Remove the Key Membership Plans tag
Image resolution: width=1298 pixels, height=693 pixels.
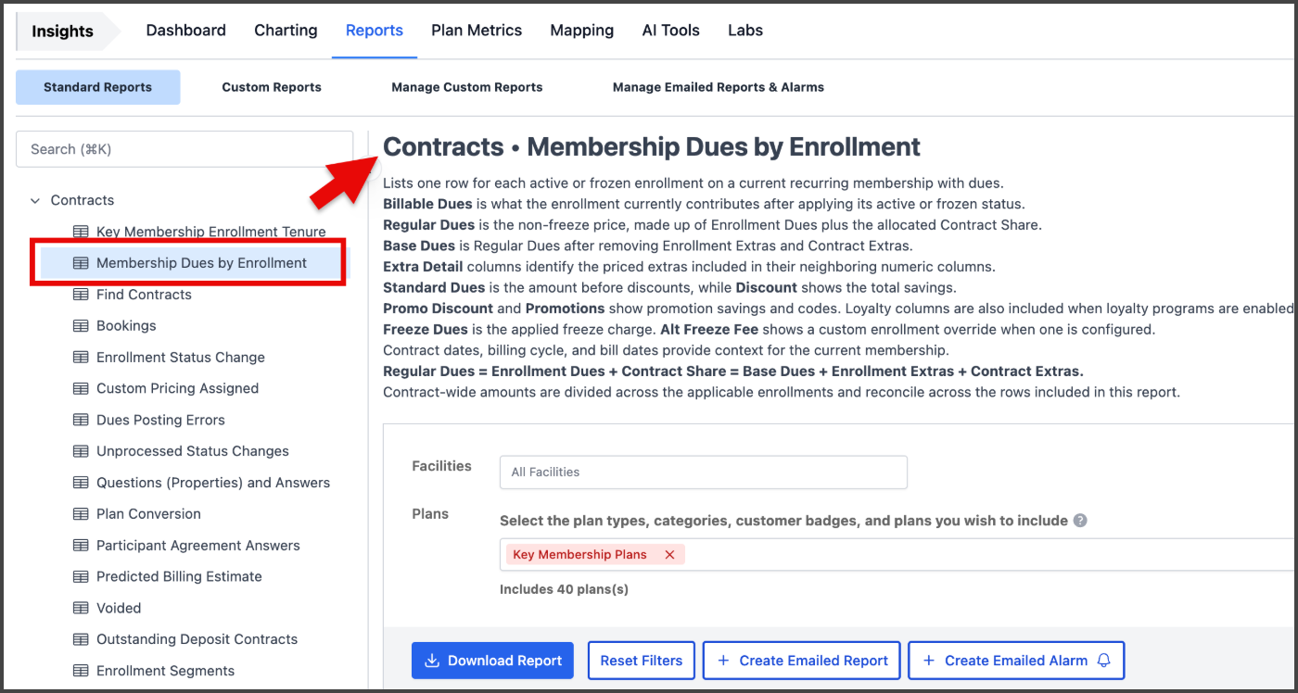click(x=669, y=555)
